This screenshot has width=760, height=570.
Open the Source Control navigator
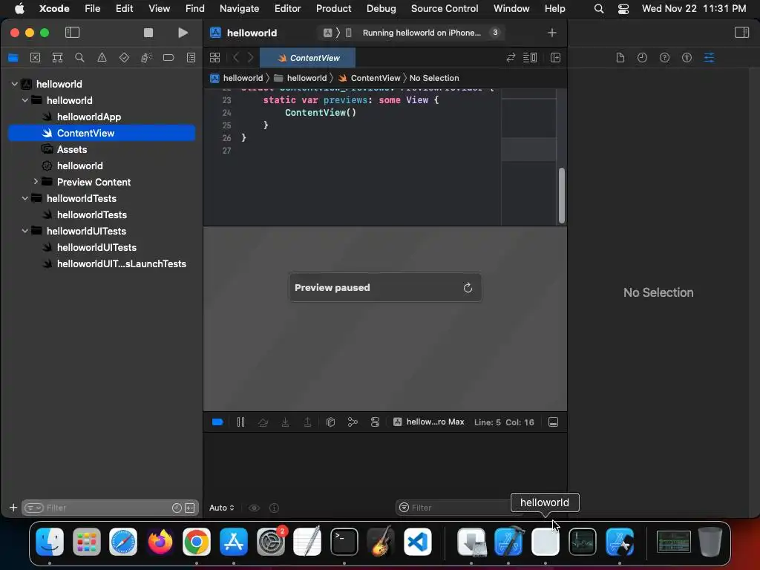[36, 58]
